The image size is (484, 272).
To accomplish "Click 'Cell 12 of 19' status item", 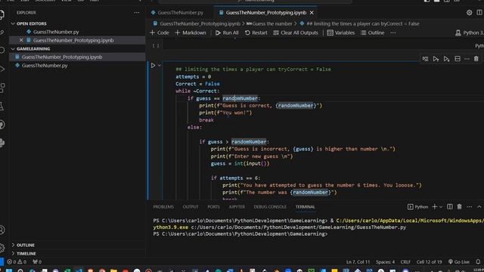I will [x=429, y=262].
